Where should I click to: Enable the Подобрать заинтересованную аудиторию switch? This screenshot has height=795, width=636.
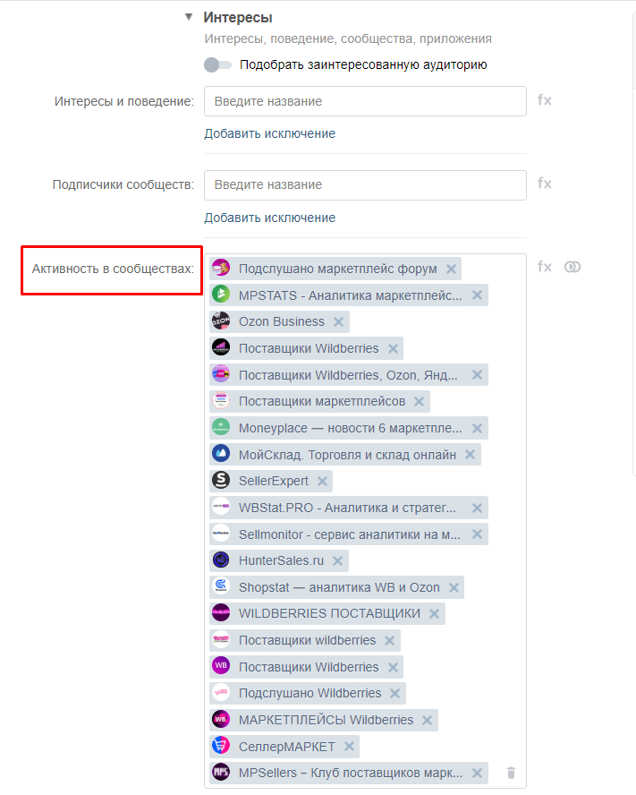(217, 64)
